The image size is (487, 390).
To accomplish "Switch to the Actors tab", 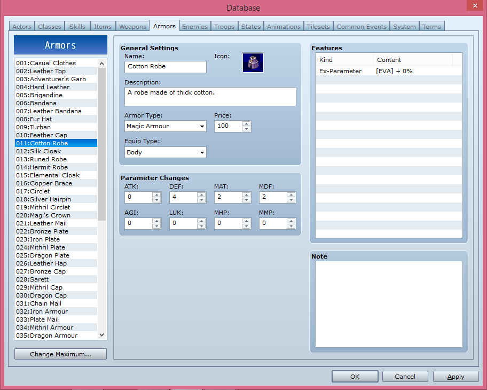I will [22, 26].
